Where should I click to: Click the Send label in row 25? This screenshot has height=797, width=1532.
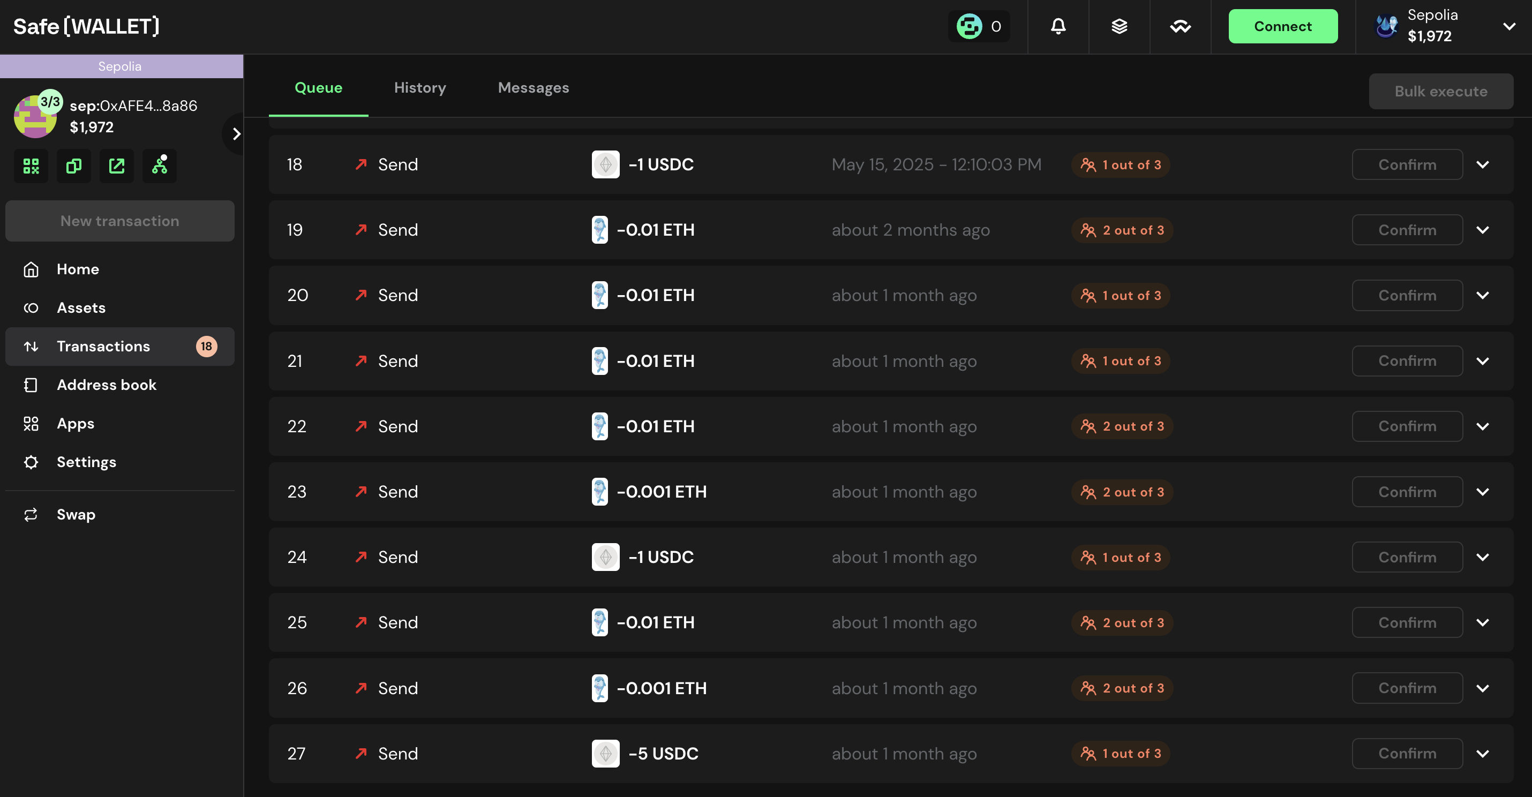click(398, 623)
